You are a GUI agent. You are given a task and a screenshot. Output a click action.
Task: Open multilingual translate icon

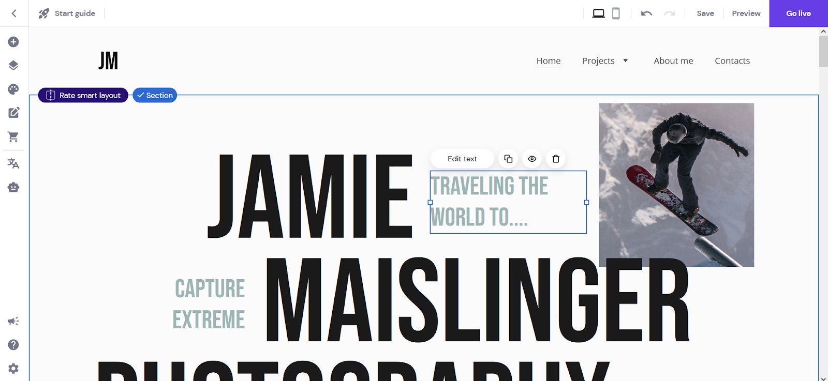click(x=13, y=164)
